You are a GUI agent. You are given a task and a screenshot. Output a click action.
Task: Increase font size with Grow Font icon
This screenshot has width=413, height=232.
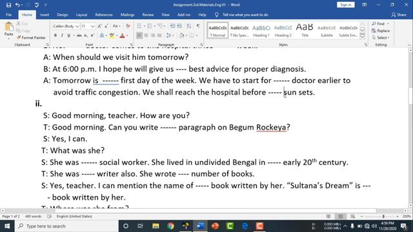(x=99, y=26)
